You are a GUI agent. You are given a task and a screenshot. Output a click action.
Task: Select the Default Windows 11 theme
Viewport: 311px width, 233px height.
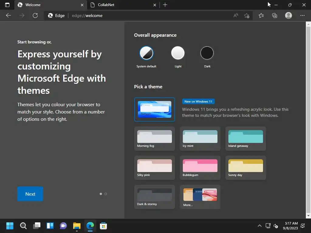pos(155,109)
